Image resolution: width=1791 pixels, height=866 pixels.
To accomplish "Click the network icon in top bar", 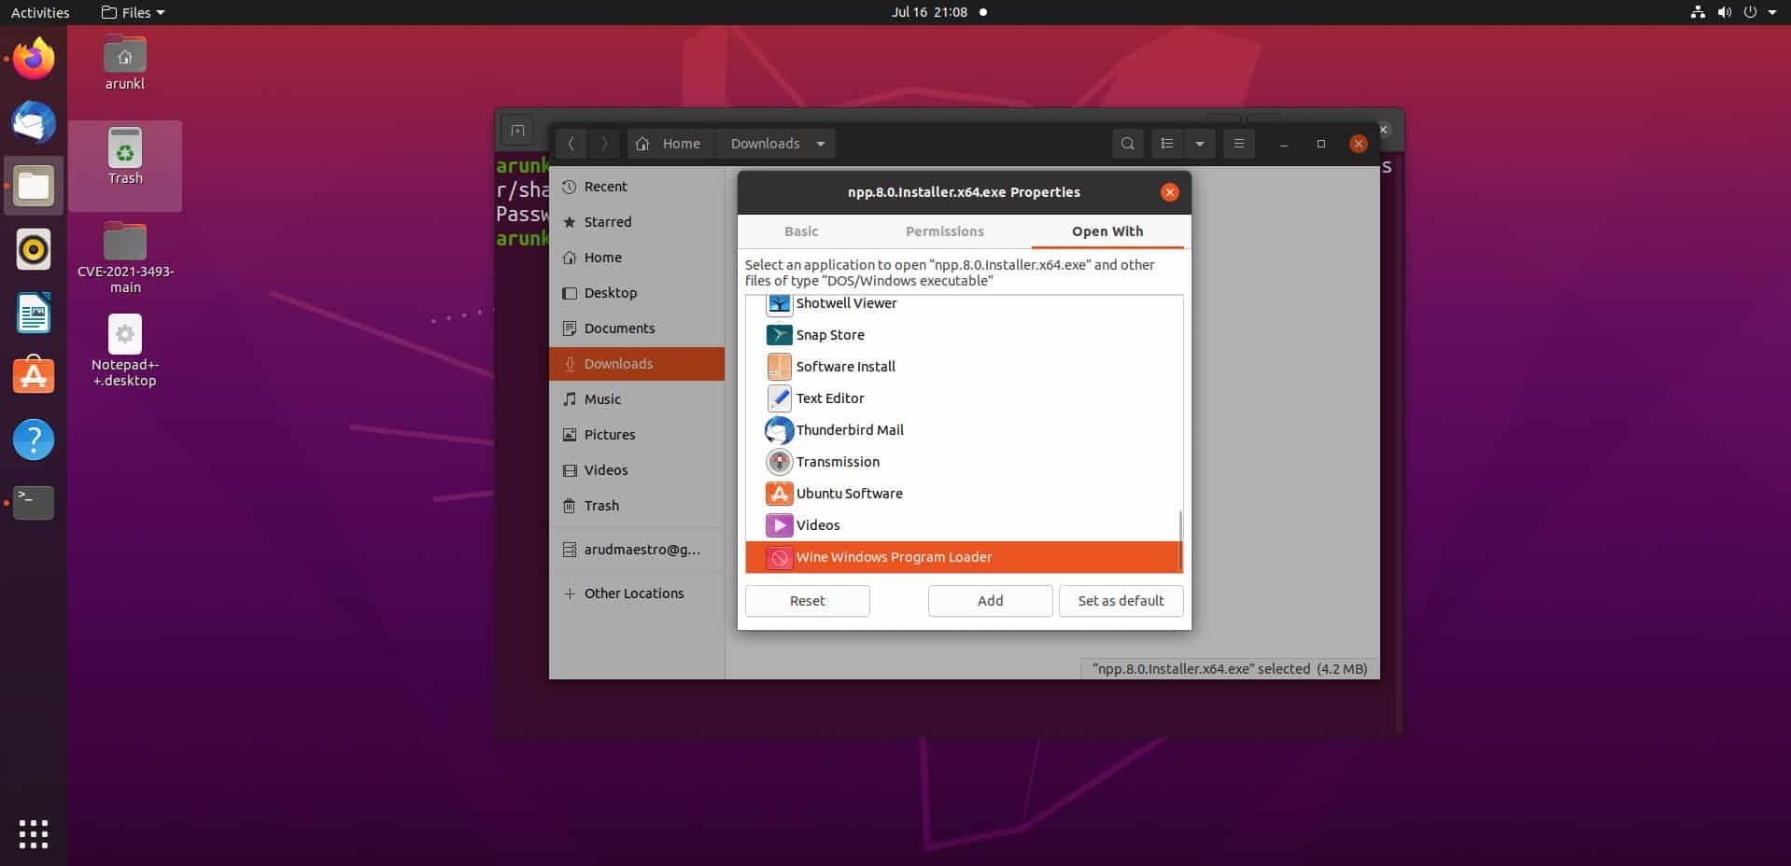I will click(x=1698, y=12).
